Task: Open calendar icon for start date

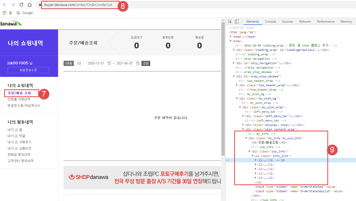Action: tap(109, 63)
